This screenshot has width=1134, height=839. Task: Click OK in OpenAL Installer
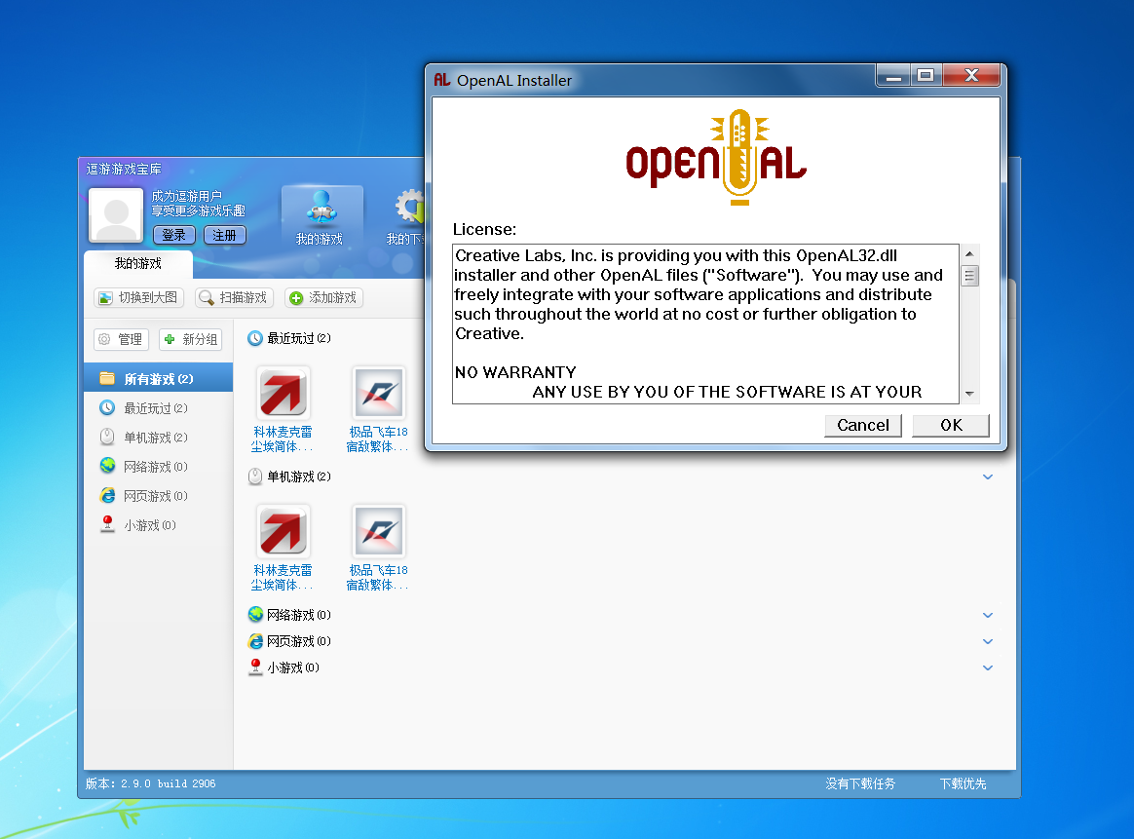click(x=951, y=425)
